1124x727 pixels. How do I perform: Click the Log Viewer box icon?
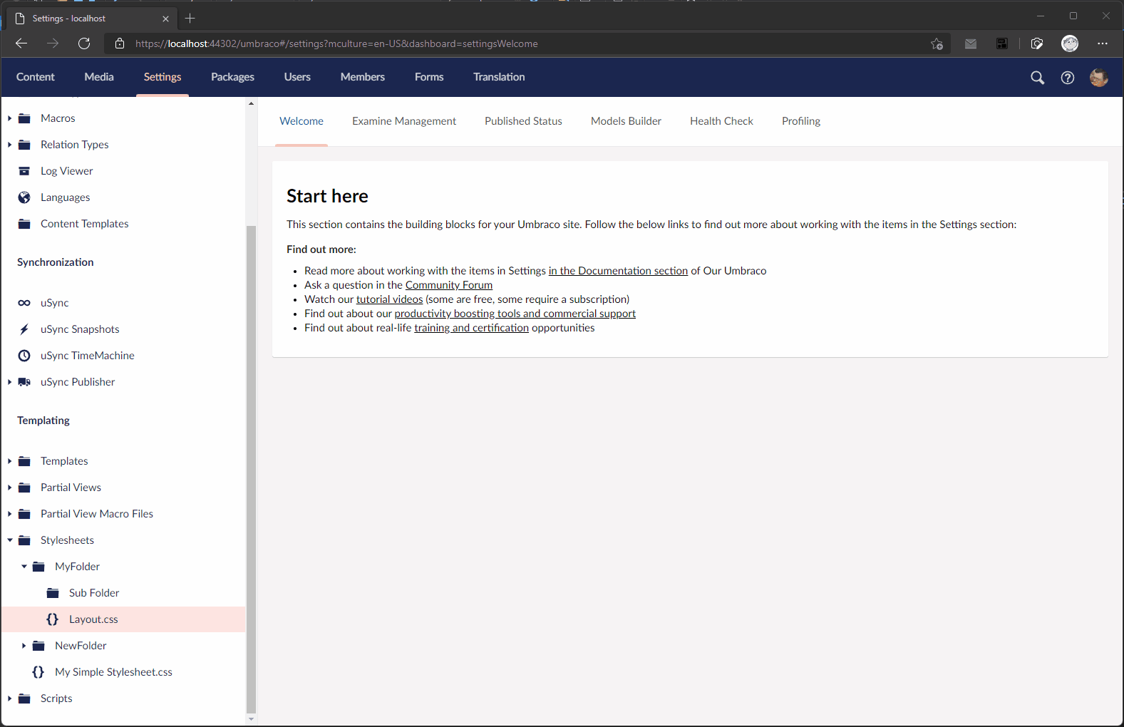[24, 171]
